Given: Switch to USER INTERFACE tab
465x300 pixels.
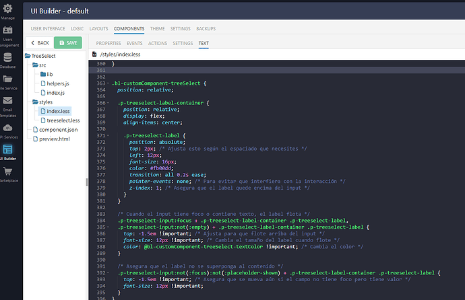Looking at the screenshot, I should coord(48,29).
